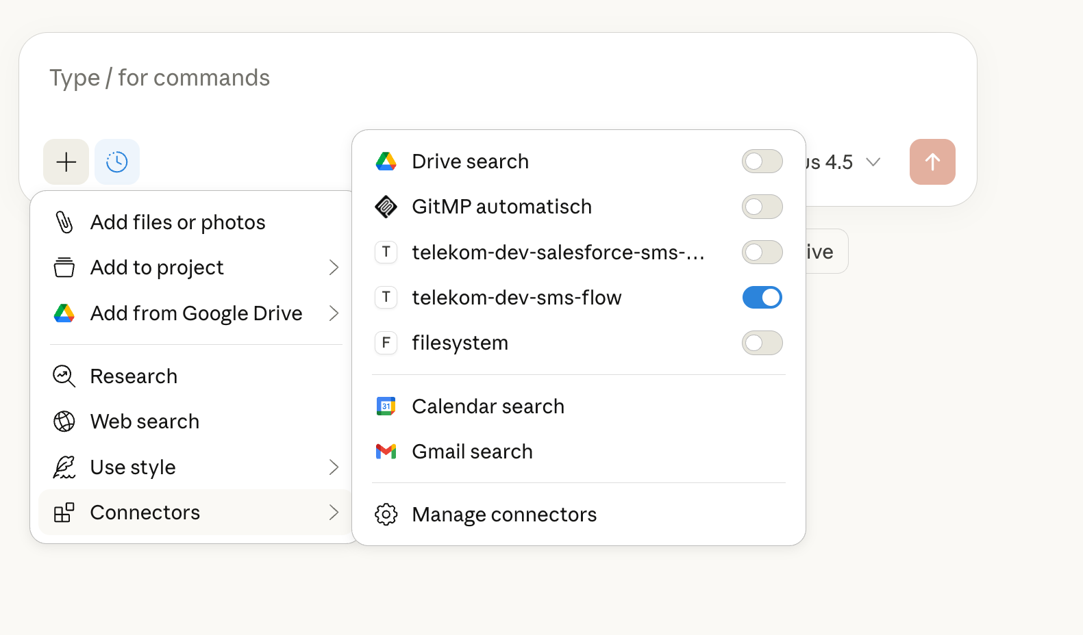
Task: Expand the Use style submenu chevron
Action: click(x=334, y=467)
